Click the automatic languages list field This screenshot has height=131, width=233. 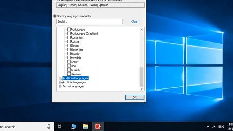pyautogui.click(x=100, y=5)
